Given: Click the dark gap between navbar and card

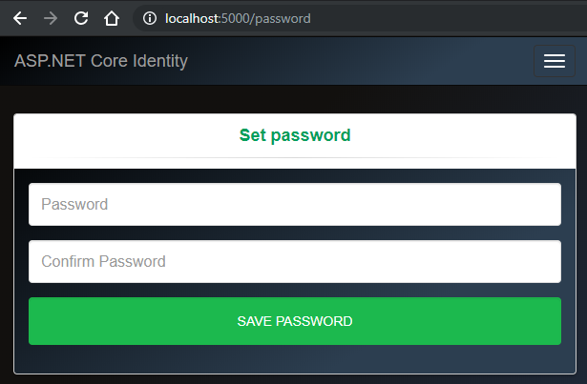Looking at the screenshot, I should click(294, 99).
